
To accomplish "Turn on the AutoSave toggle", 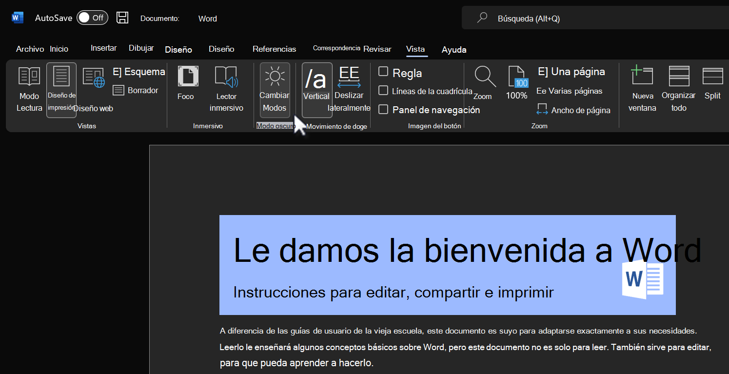I will [92, 18].
